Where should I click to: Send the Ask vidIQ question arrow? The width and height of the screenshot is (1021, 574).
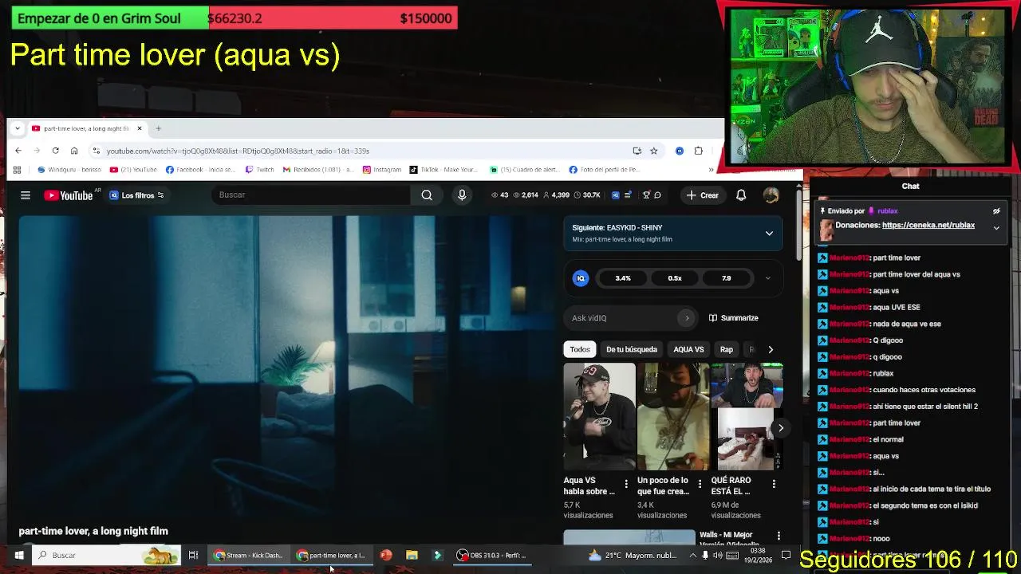click(687, 318)
